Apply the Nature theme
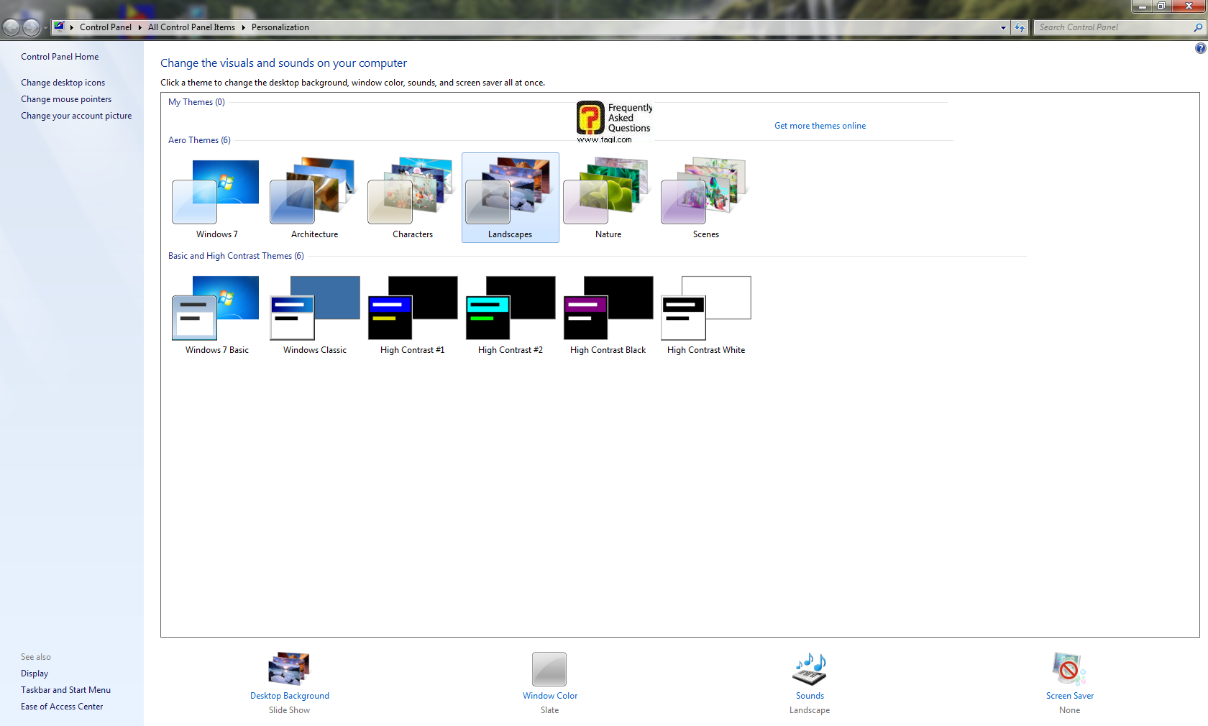 [608, 198]
